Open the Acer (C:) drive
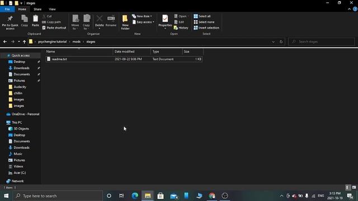This screenshot has width=358, height=201. tap(20, 173)
